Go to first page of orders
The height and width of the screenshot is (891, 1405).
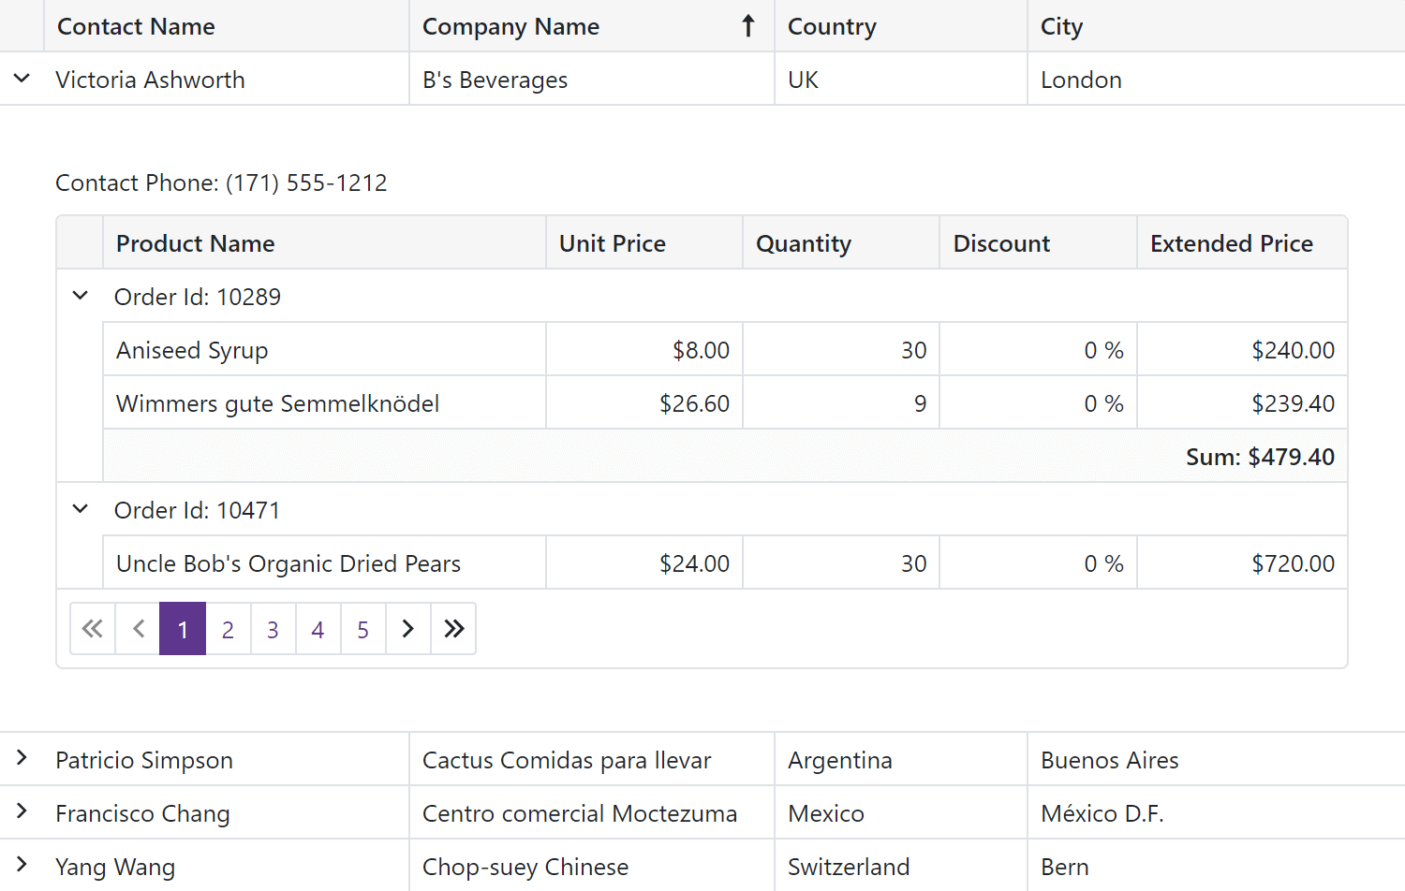(x=93, y=629)
